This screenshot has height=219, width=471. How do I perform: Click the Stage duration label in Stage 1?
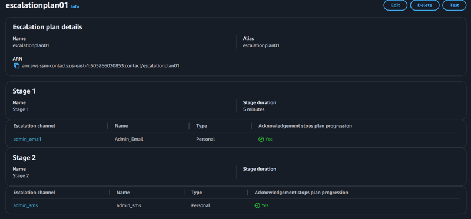(260, 102)
